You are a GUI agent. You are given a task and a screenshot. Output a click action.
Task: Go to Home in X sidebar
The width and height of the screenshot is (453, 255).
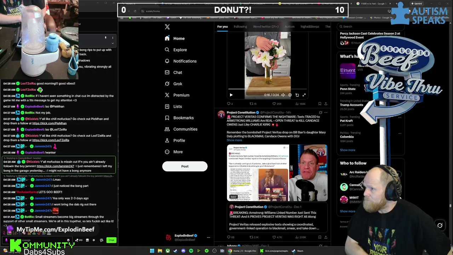(x=175, y=38)
